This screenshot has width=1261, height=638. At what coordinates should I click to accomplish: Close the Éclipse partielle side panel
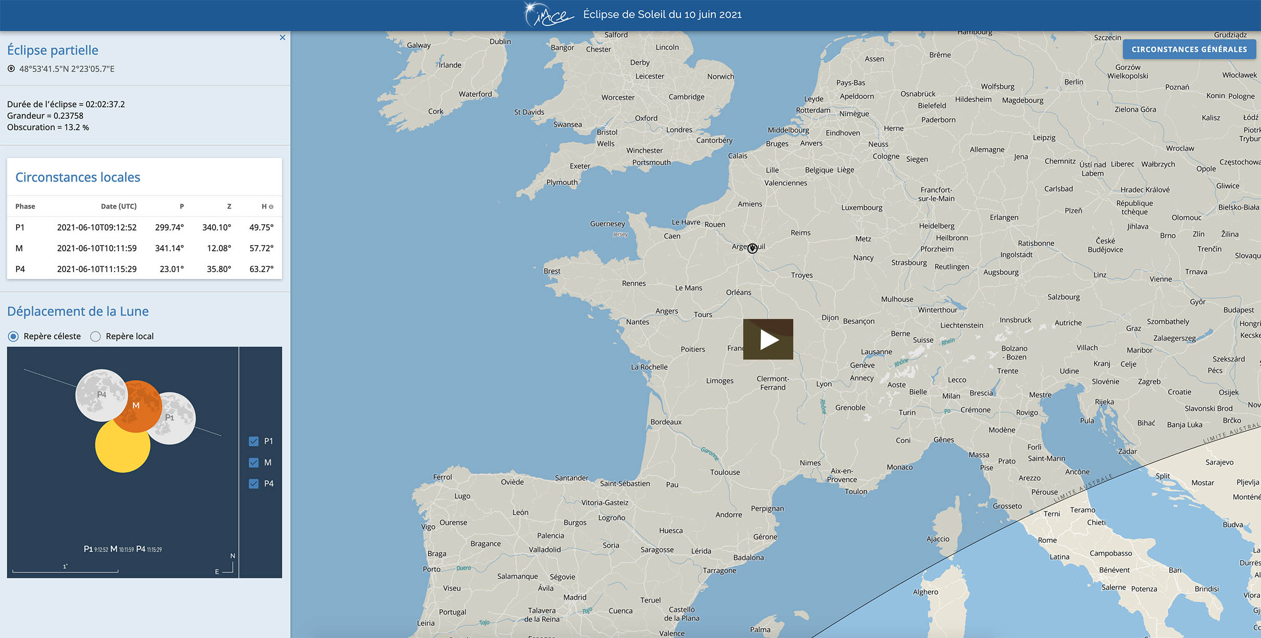pos(282,37)
